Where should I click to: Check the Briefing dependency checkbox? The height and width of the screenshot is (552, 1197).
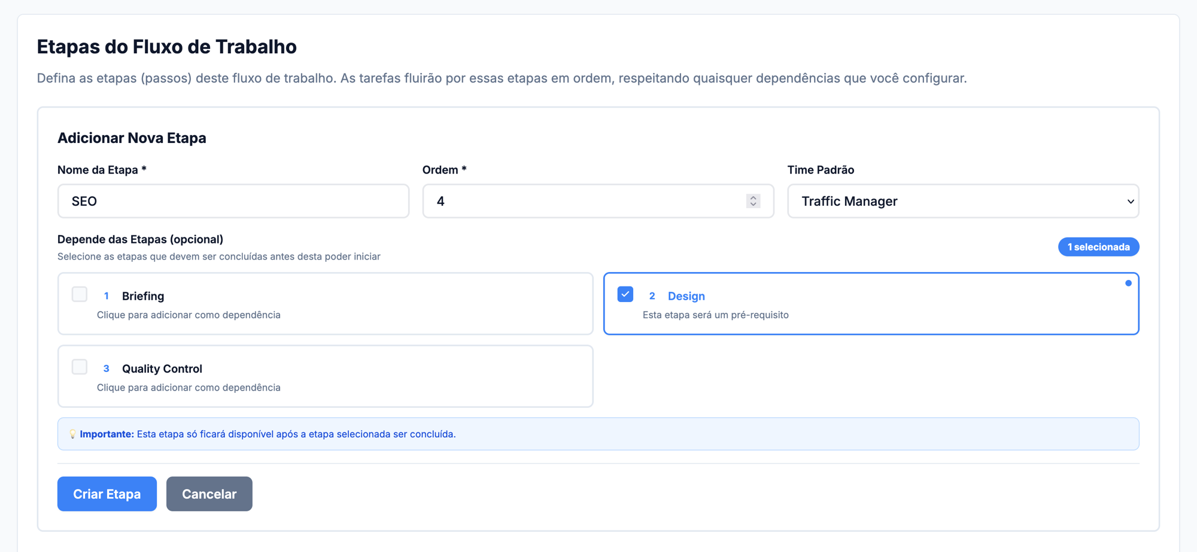click(80, 294)
